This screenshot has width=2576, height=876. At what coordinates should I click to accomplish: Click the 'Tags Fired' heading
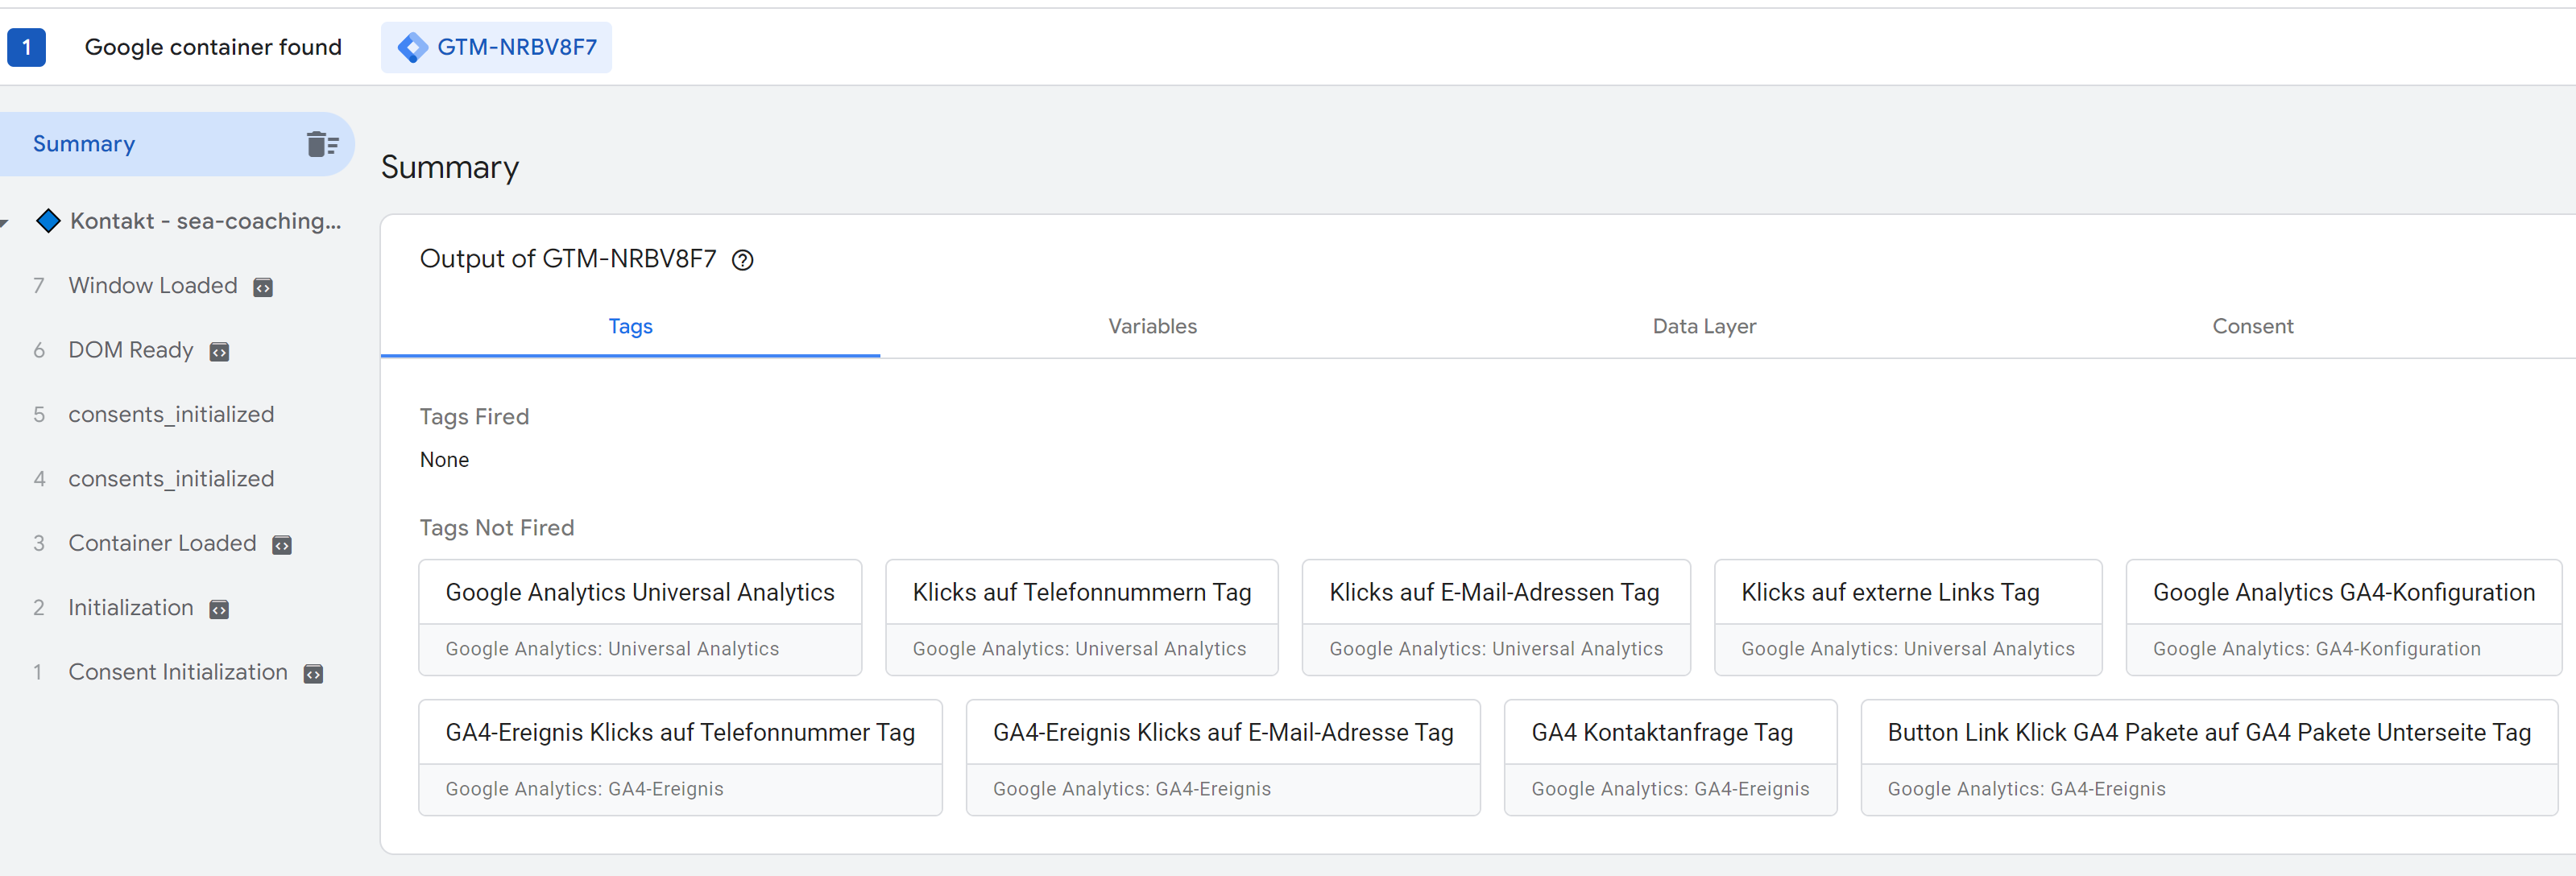(474, 417)
